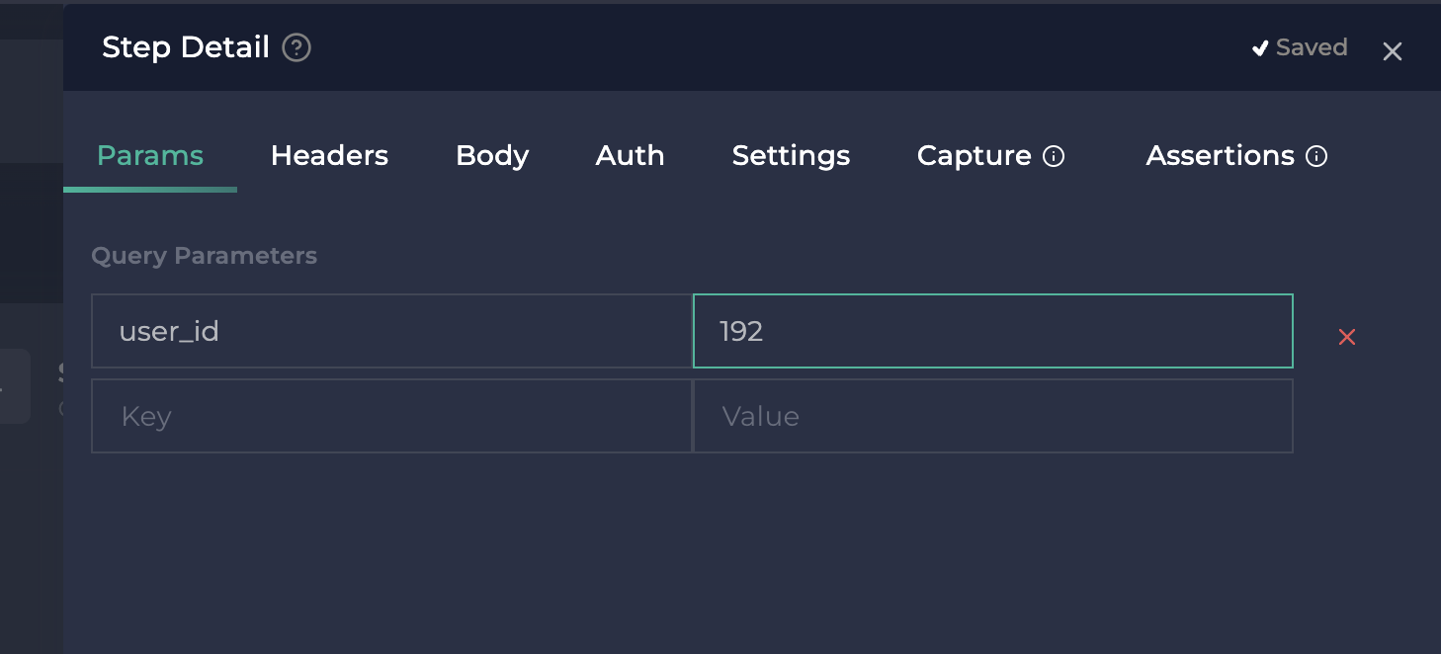The image size is (1441, 654).
Task: Select the Body tab
Action: point(492,156)
